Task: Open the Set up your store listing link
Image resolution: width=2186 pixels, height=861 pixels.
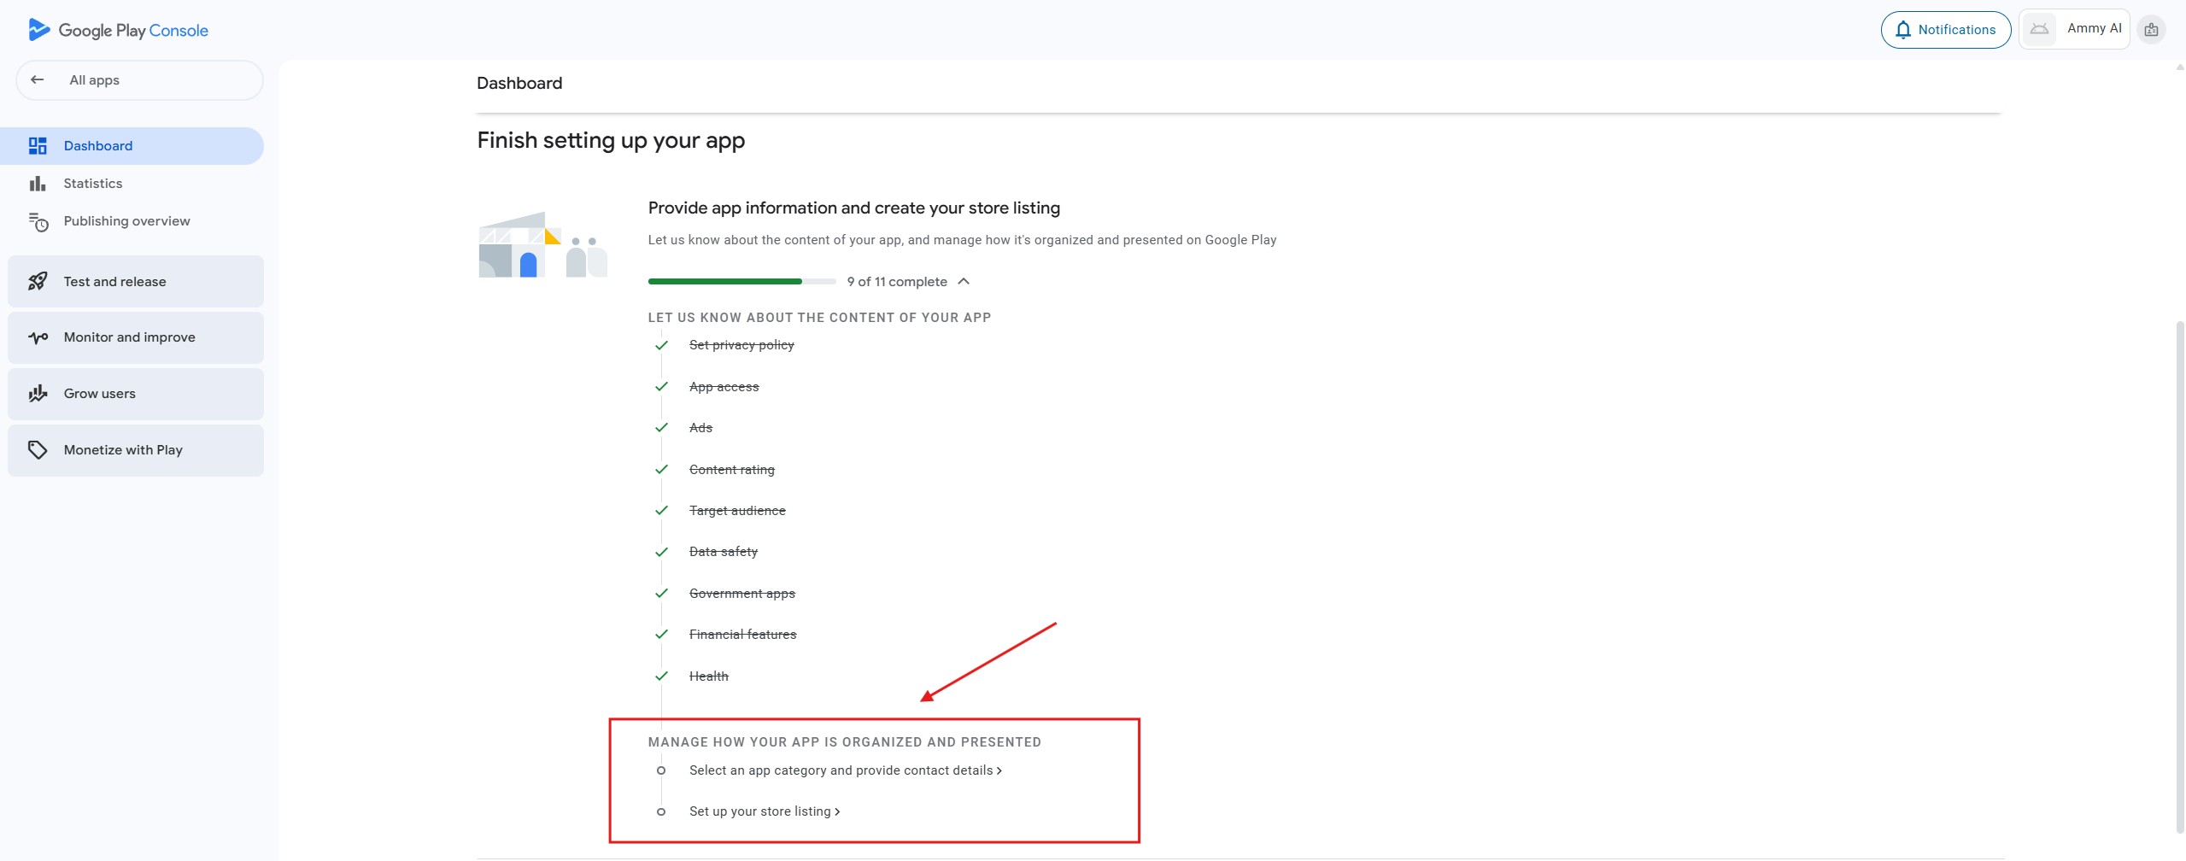Action: click(764, 811)
